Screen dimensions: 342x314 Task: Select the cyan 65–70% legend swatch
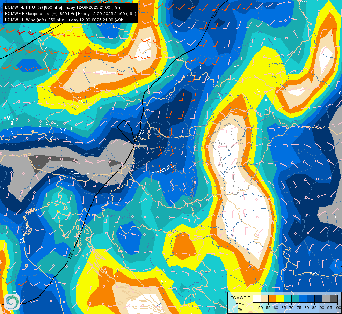288,299
